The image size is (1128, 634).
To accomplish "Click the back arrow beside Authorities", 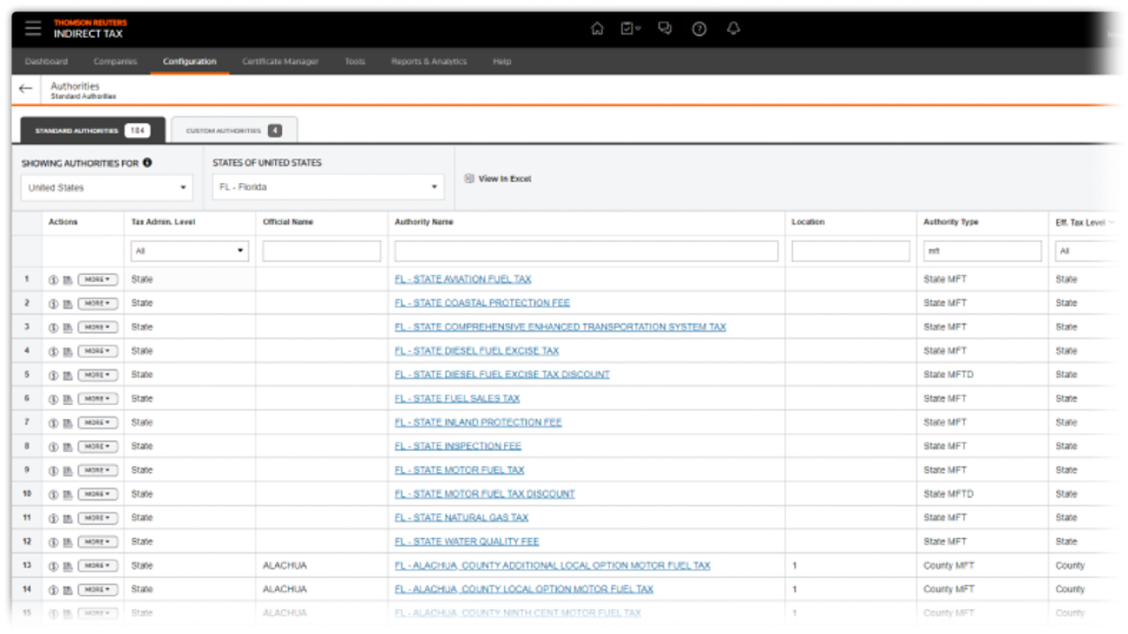I will [x=26, y=89].
